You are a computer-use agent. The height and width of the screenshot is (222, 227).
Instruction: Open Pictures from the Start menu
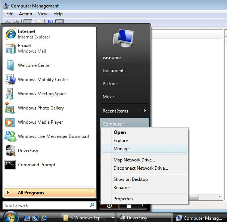coord(111,84)
